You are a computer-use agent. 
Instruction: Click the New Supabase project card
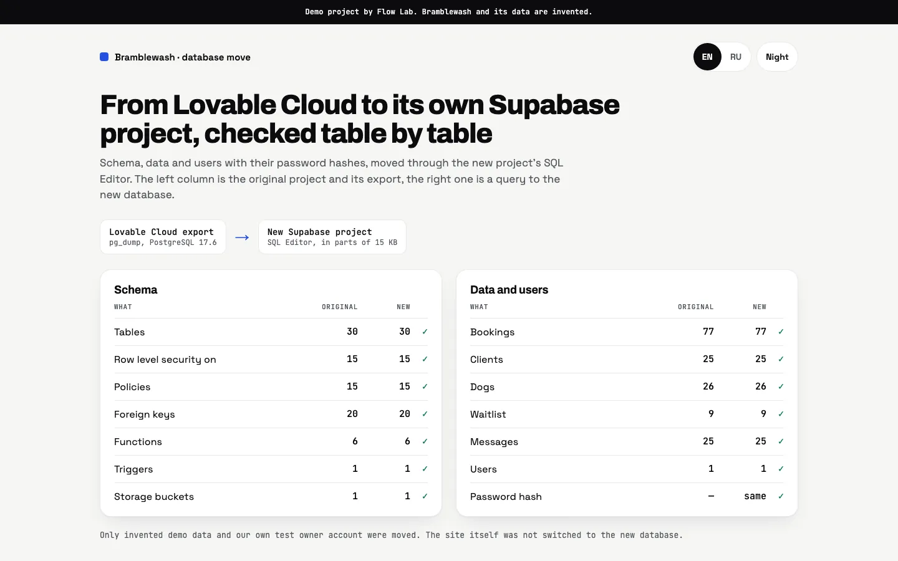[332, 237]
